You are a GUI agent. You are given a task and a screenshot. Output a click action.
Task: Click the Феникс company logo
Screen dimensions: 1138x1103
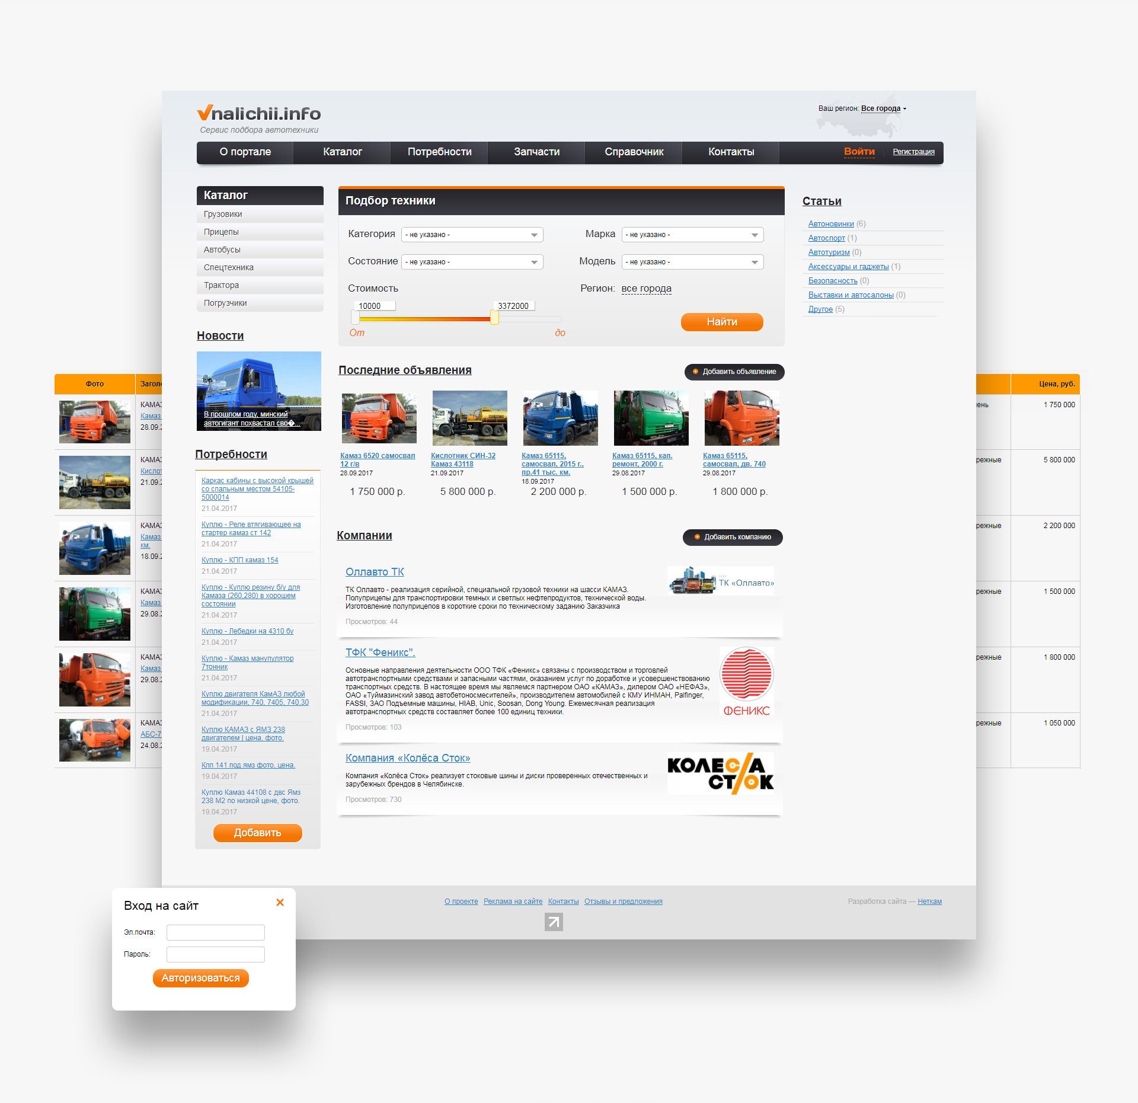[x=746, y=682]
